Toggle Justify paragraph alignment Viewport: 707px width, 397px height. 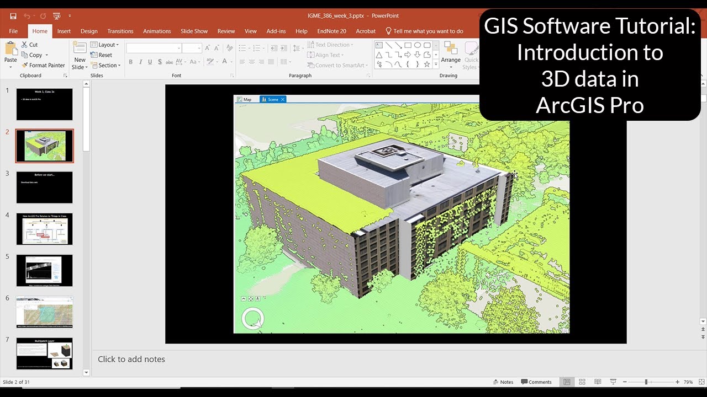pos(271,62)
